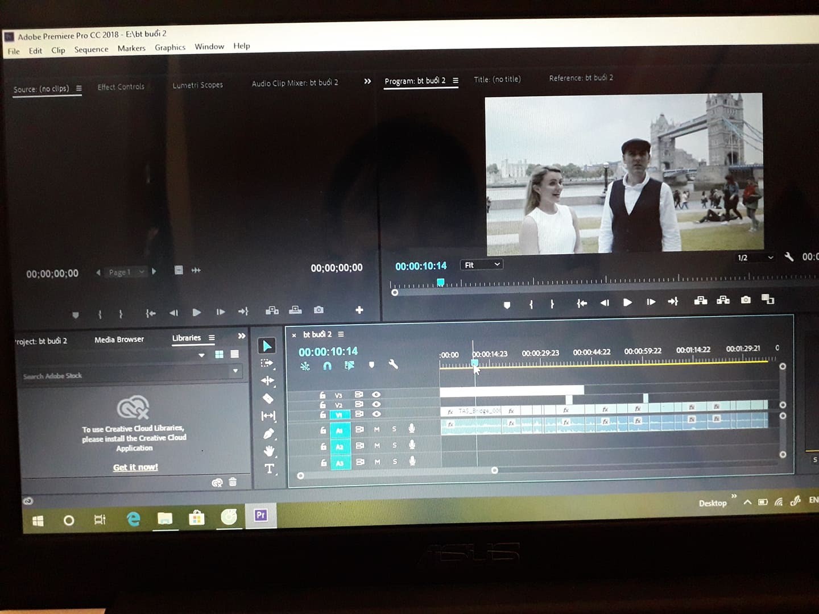
Task: Select the Razor tool
Action: tap(268, 398)
